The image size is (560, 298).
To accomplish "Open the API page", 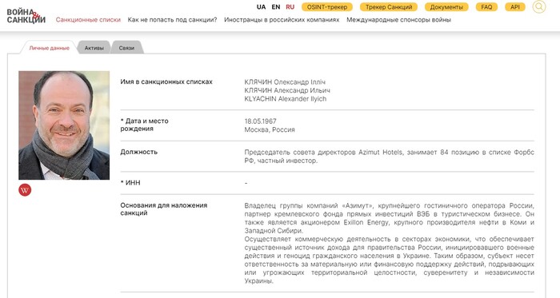I will (515, 6).
